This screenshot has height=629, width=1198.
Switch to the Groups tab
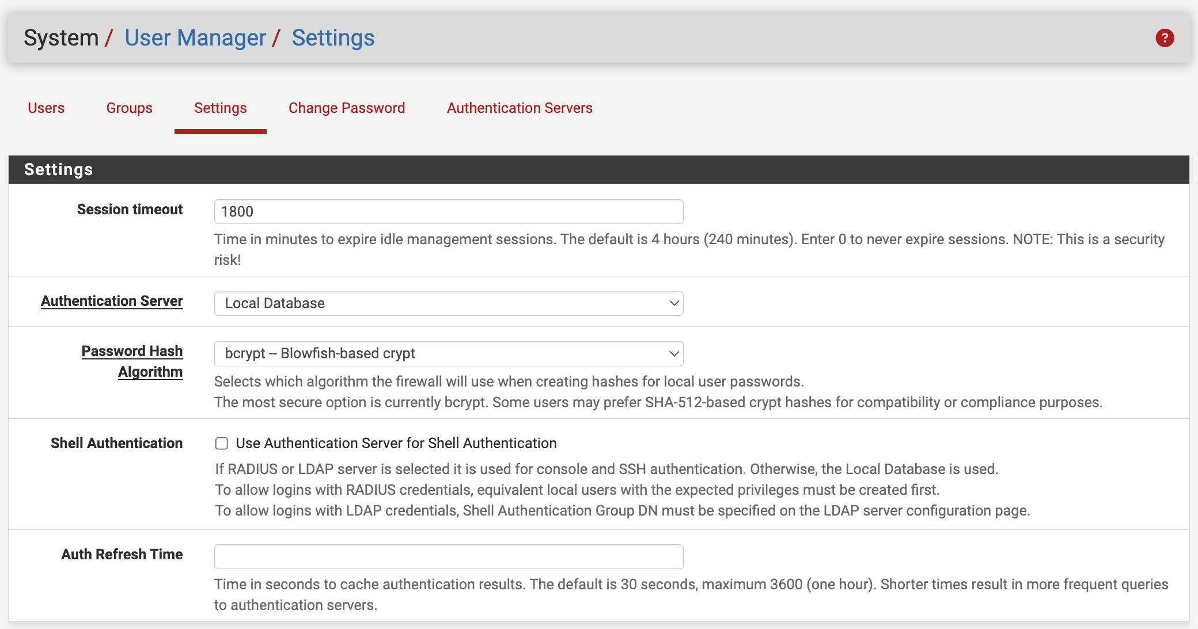coord(129,108)
